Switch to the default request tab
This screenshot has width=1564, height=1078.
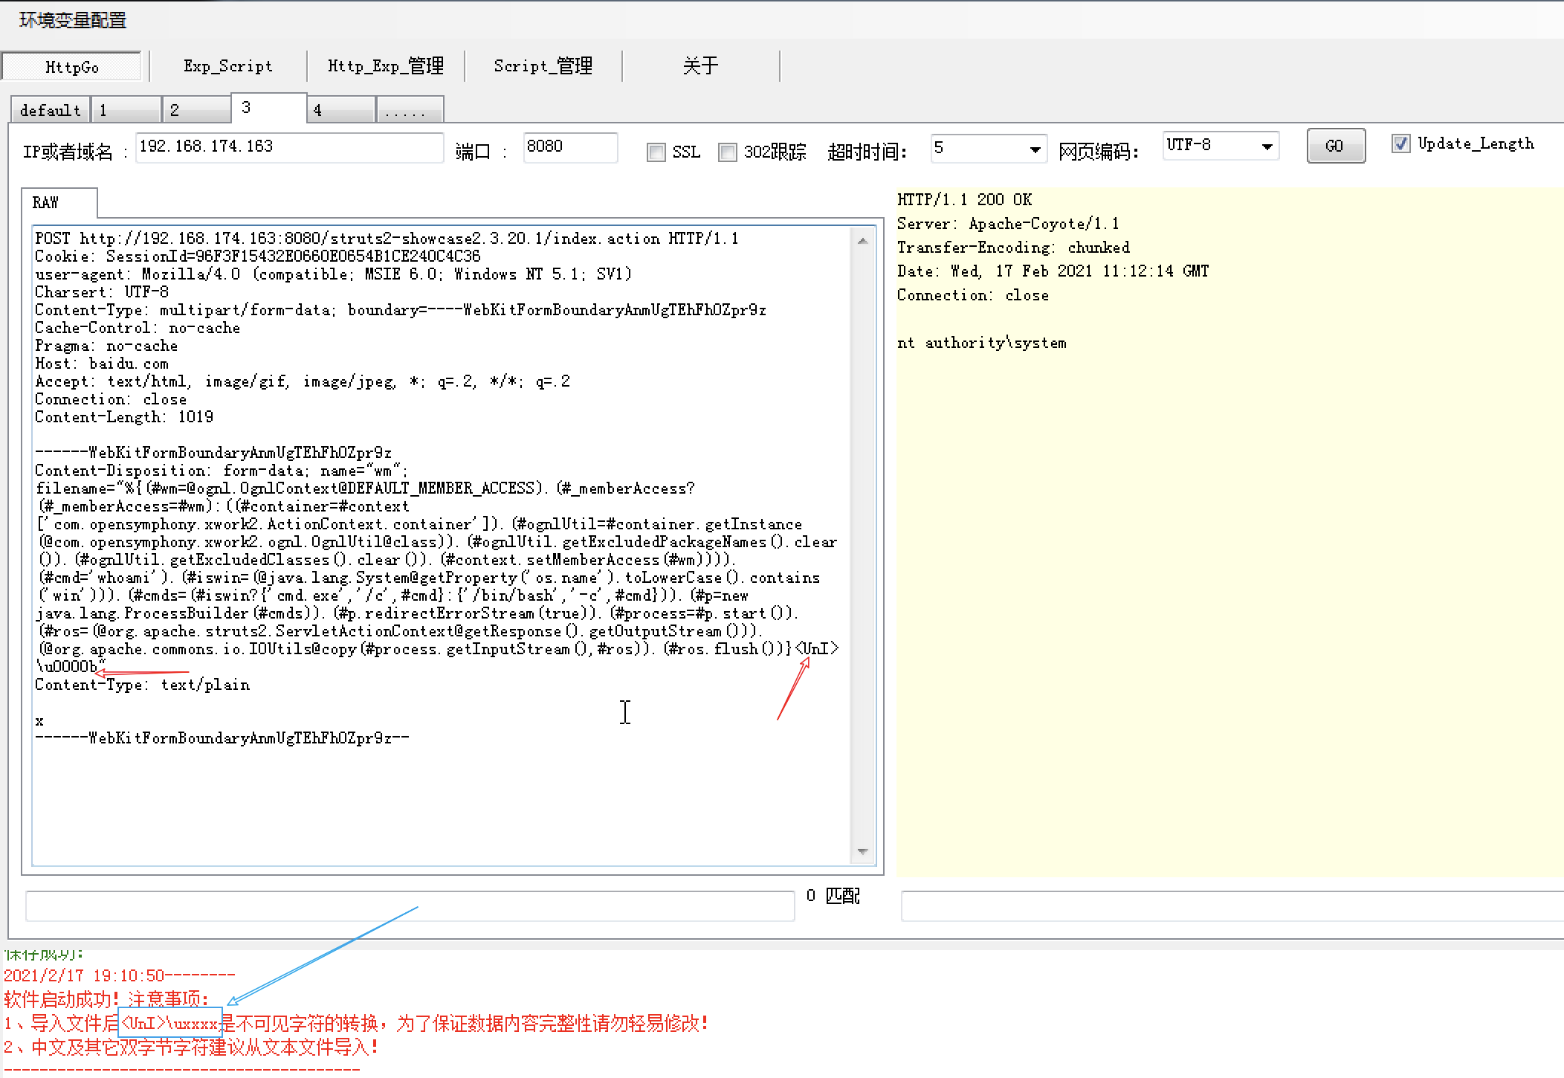[x=50, y=111]
